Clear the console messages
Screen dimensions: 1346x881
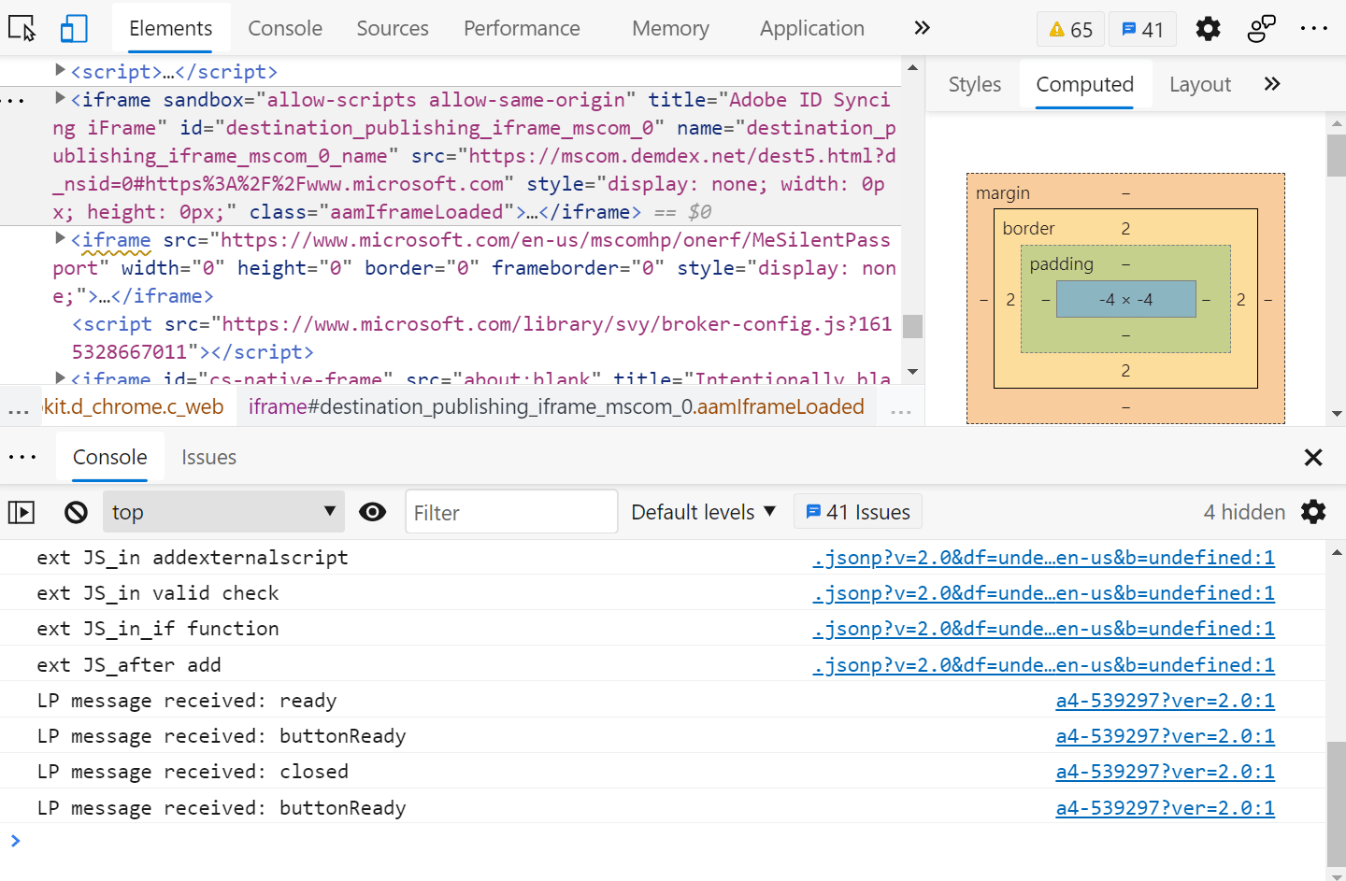[x=76, y=511]
